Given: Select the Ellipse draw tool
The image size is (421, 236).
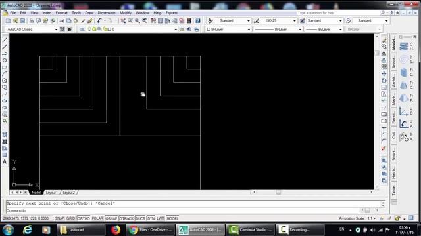Looking at the screenshot, I should pyautogui.click(x=5, y=101).
